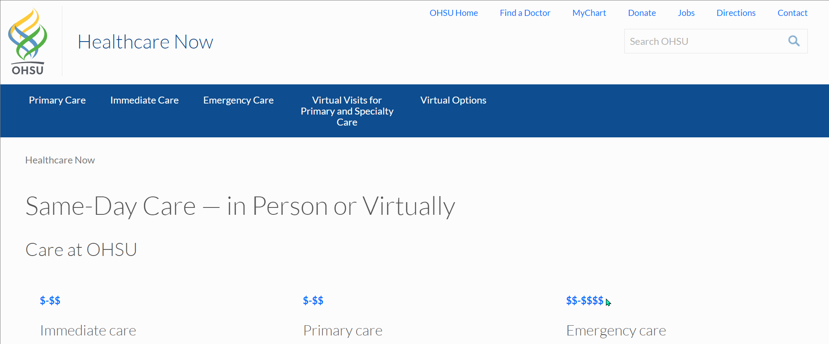The image size is (829, 344).
Task: Click the $$-$$$$ price above Emergency care
Action: tap(584, 301)
